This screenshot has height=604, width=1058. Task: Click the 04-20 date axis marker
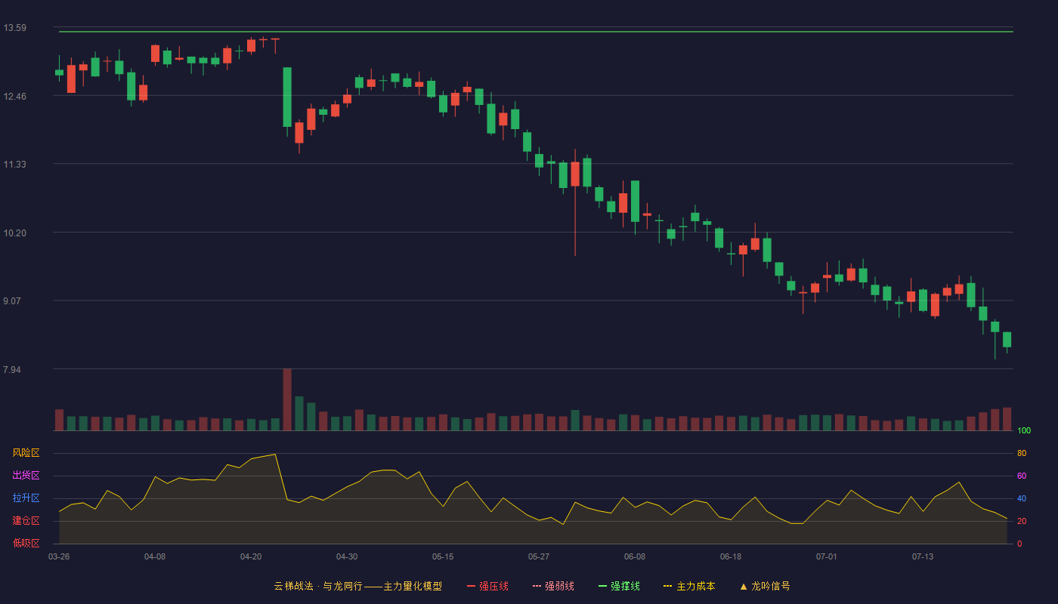251,556
